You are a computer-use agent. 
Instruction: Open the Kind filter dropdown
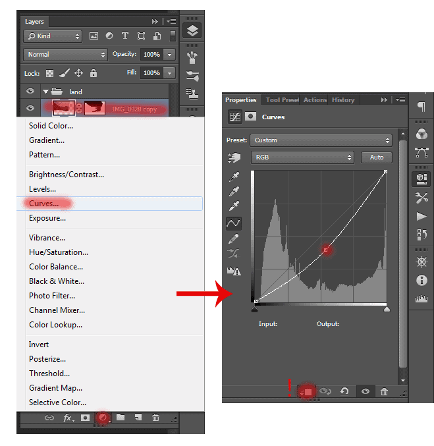(x=53, y=36)
